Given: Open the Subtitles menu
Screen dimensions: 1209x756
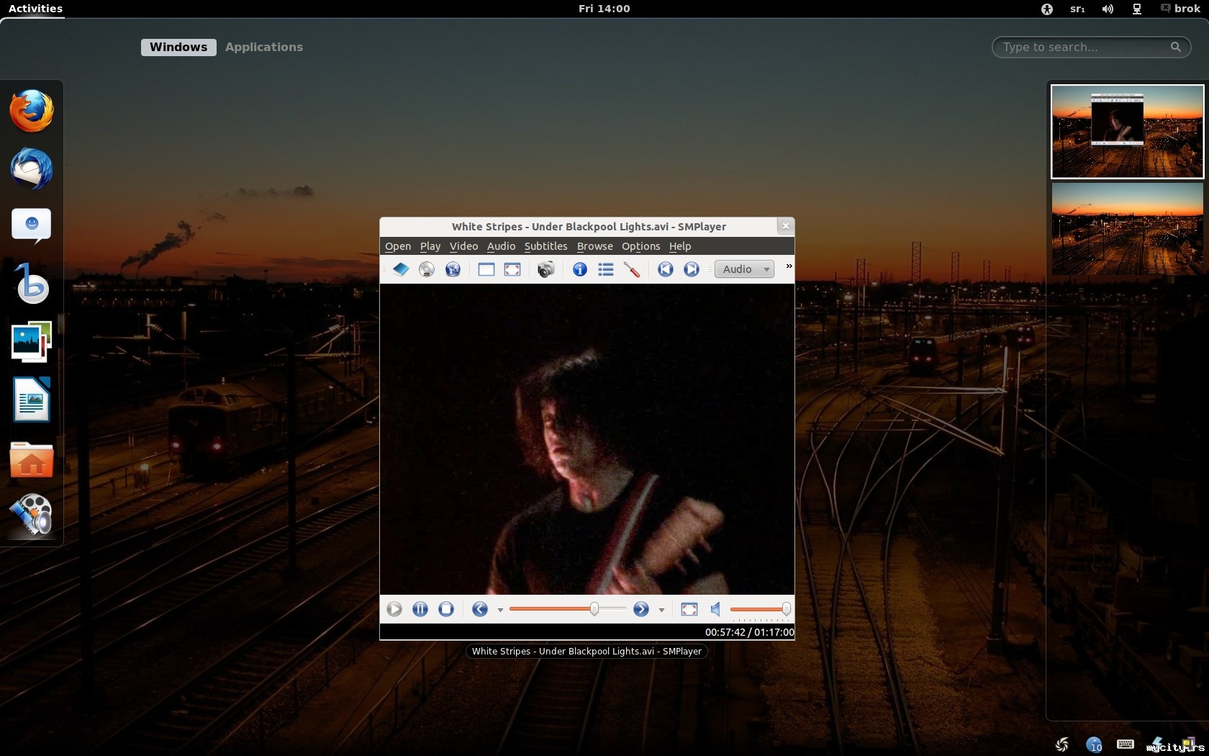Looking at the screenshot, I should [x=545, y=246].
